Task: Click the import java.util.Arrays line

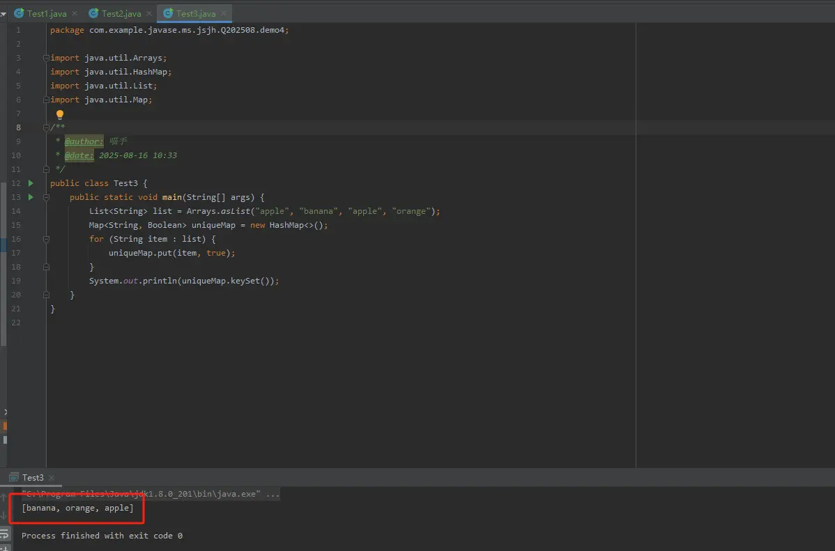Action: tap(109, 58)
